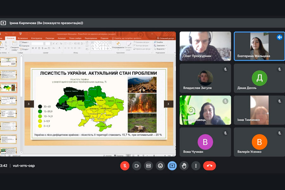Click the zoom in plus icon in status bar
The image size is (285, 190).
pos(165,155)
